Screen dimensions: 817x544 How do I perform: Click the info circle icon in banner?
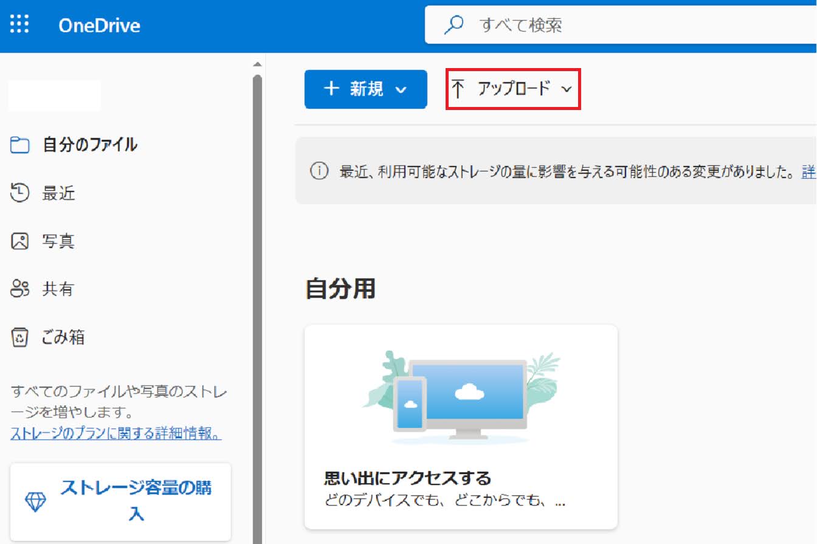pyautogui.click(x=319, y=172)
